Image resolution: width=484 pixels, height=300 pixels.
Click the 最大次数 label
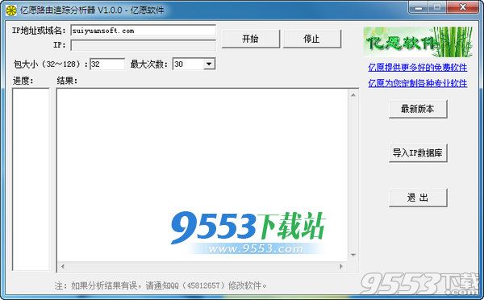tap(149, 65)
